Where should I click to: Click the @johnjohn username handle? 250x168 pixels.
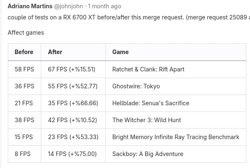(68, 6)
